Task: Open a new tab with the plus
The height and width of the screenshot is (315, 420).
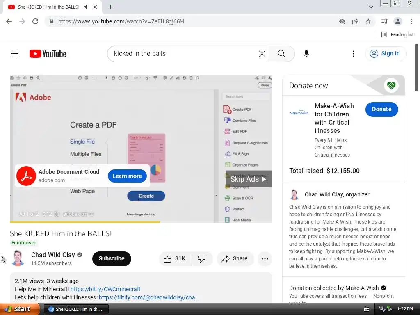Action: (x=111, y=7)
